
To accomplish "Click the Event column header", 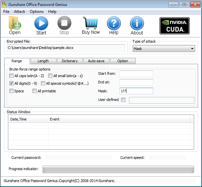I will [x=119, y=119].
